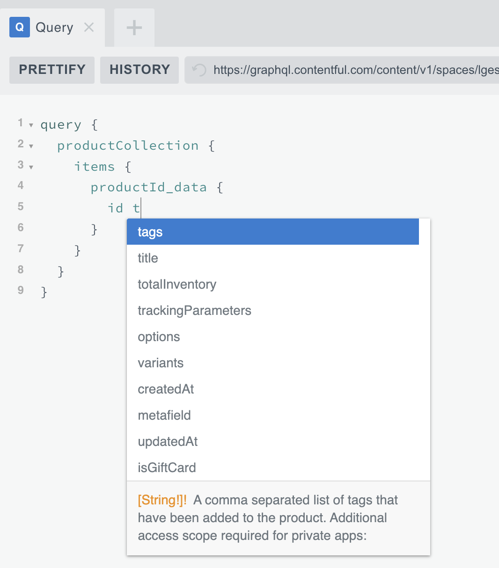
Task: Fold the productCollection block on line 2
Action: pyautogui.click(x=31, y=146)
